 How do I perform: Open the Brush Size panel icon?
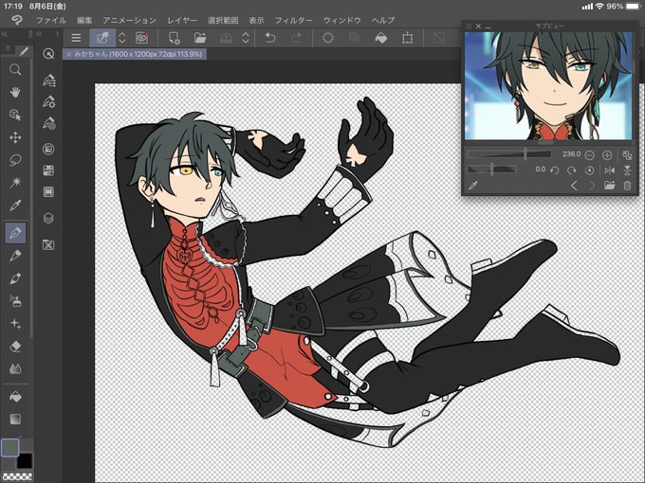(x=48, y=123)
